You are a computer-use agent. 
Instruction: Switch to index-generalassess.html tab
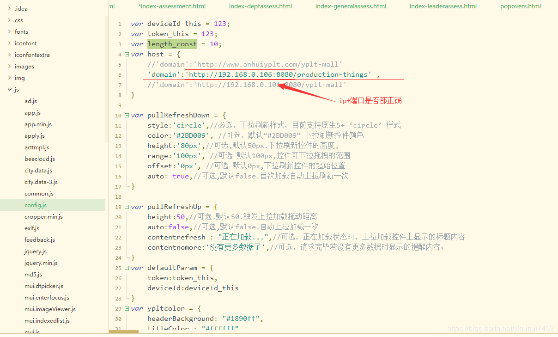click(351, 6)
